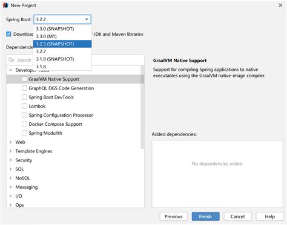Enable Docker Compose Support
Viewport: 287px width, 225px height.
pyautogui.click(x=24, y=124)
